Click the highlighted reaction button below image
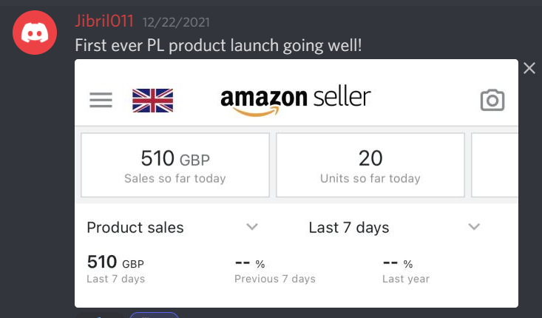This screenshot has height=318, width=542. click(x=155, y=314)
